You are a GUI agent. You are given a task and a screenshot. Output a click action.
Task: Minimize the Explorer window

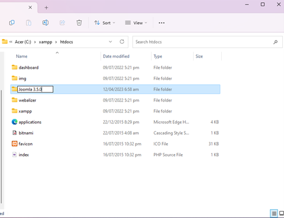[x=247, y=4]
